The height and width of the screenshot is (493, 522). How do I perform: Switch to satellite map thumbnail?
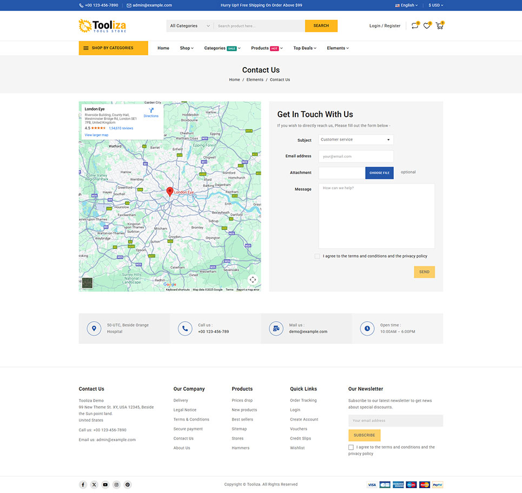(x=87, y=283)
